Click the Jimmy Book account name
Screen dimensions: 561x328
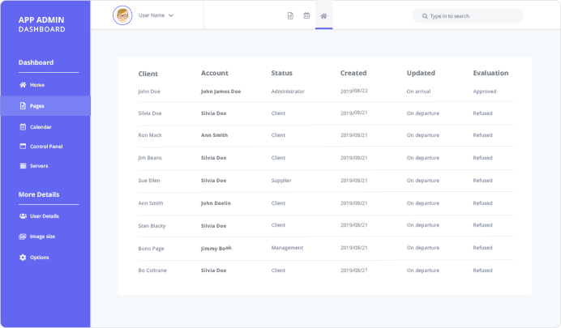pyautogui.click(x=216, y=248)
